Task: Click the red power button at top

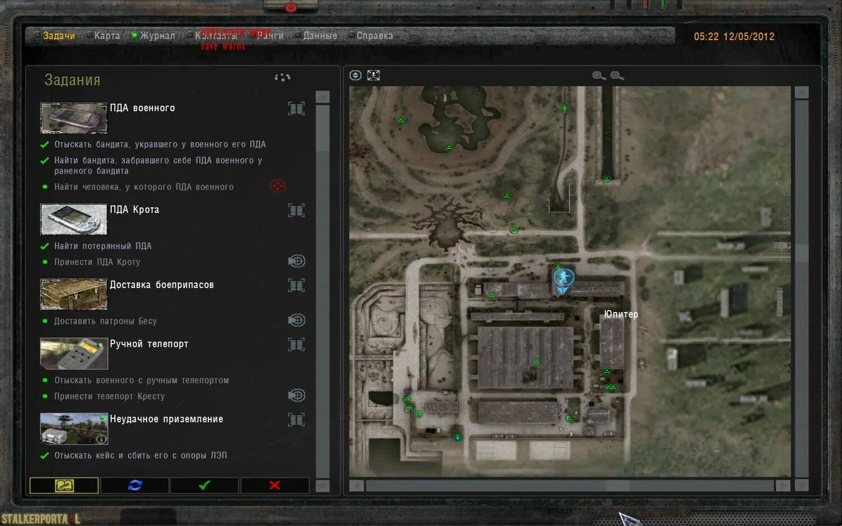Action: [290, 7]
